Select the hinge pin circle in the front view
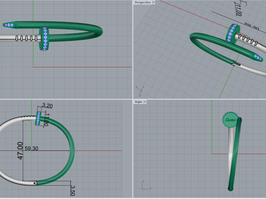The image size is (266, 199). point(35,183)
